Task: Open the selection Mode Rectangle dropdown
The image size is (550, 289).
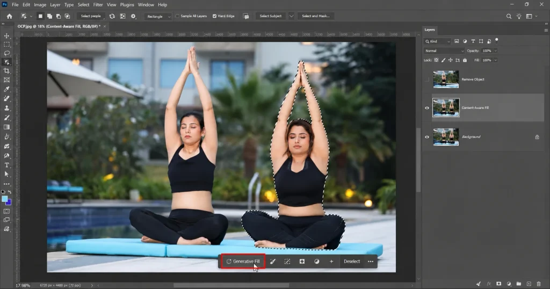Action: pos(157,16)
